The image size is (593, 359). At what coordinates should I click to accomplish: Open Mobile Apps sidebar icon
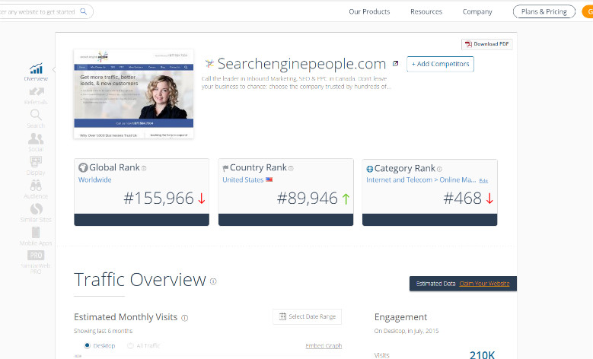tap(36, 236)
